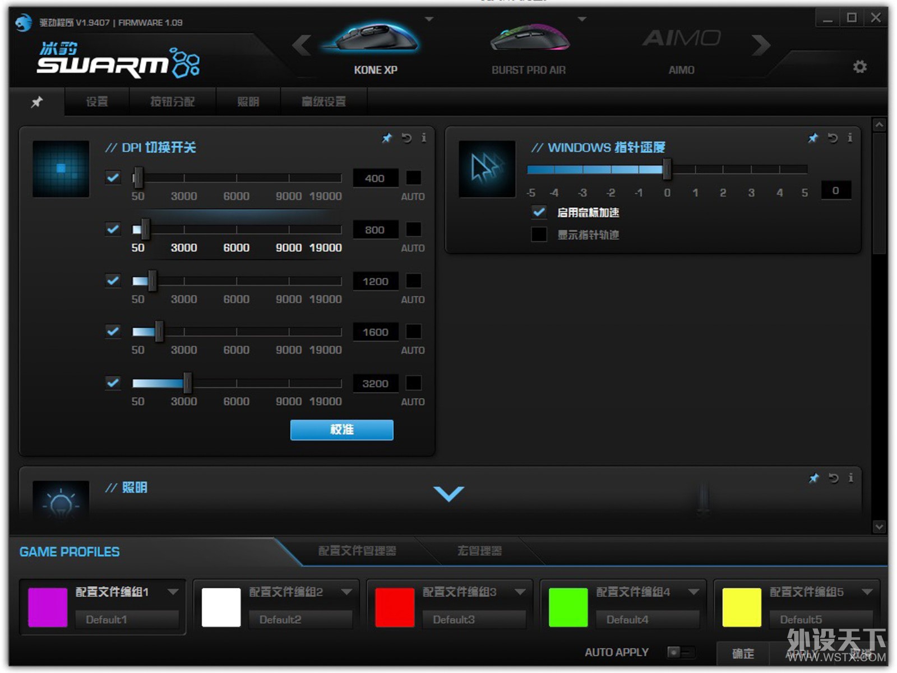Enable AUTO box for 3200 DPI row

[414, 383]
